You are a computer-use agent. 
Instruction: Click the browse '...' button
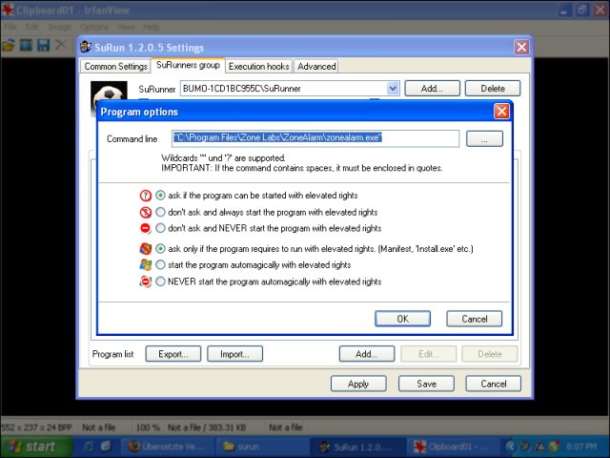click(x=484, y=138)
